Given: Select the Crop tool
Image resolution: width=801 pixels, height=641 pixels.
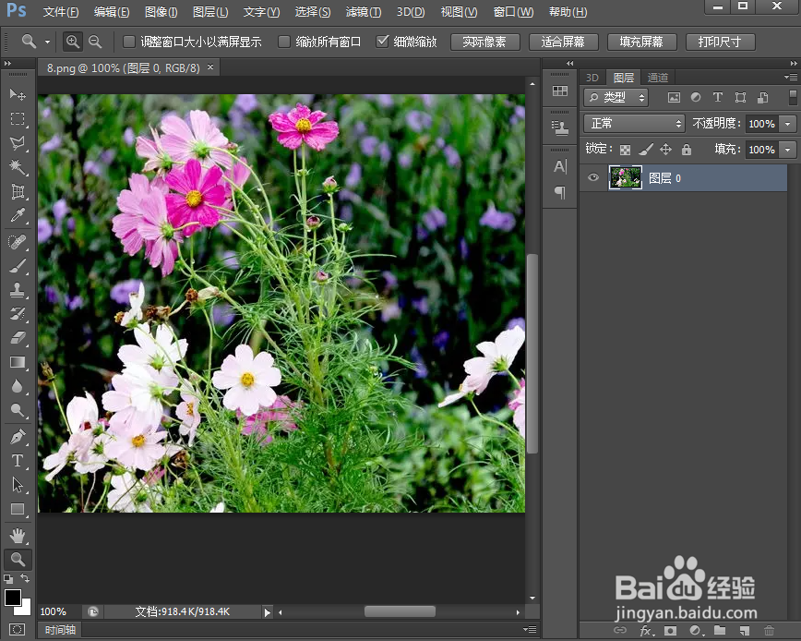Looking at the screenshot, I should point(18,192).
